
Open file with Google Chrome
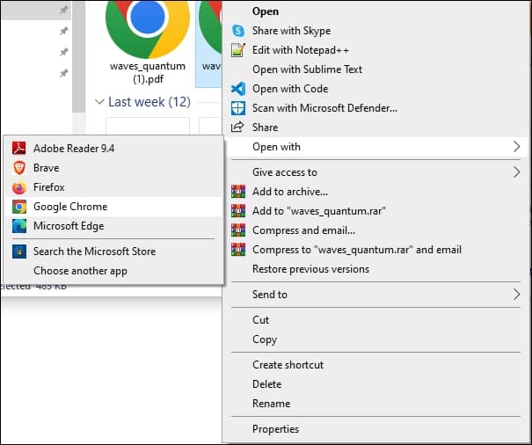[113, 207]
